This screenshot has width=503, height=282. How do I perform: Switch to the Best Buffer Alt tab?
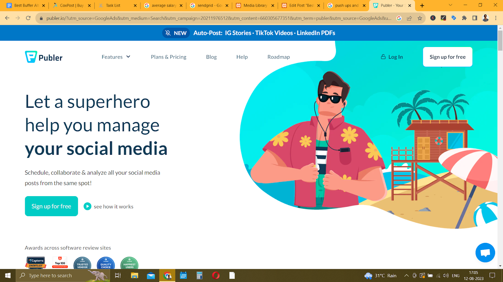pos(25,5)
